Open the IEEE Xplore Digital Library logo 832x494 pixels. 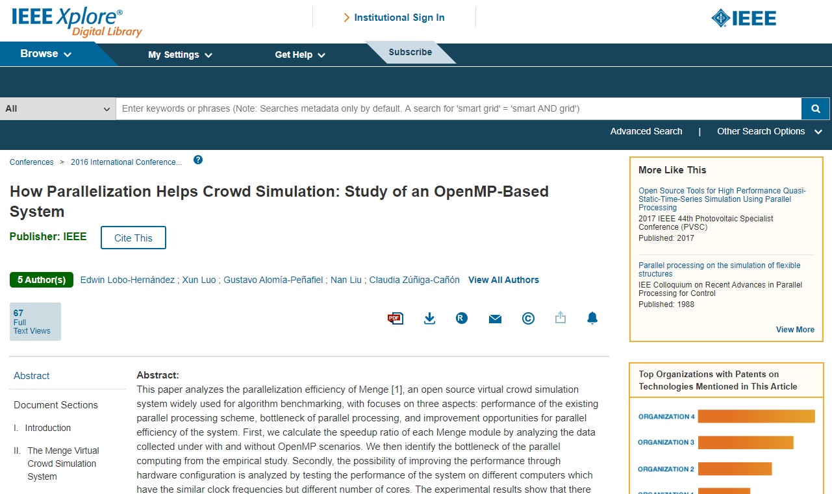[x=77, y=21]
